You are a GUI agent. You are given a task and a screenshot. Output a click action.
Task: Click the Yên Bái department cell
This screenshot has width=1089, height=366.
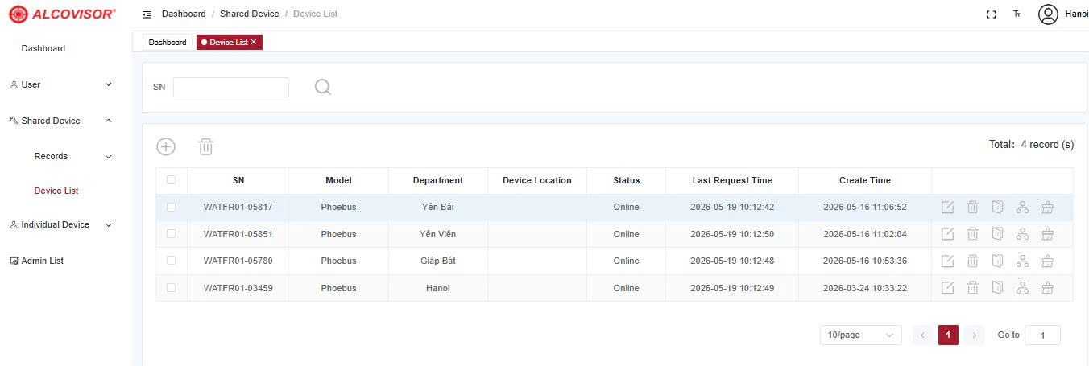[438, 208]
